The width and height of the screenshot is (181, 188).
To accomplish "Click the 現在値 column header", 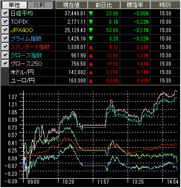I will tap(71, 5).
